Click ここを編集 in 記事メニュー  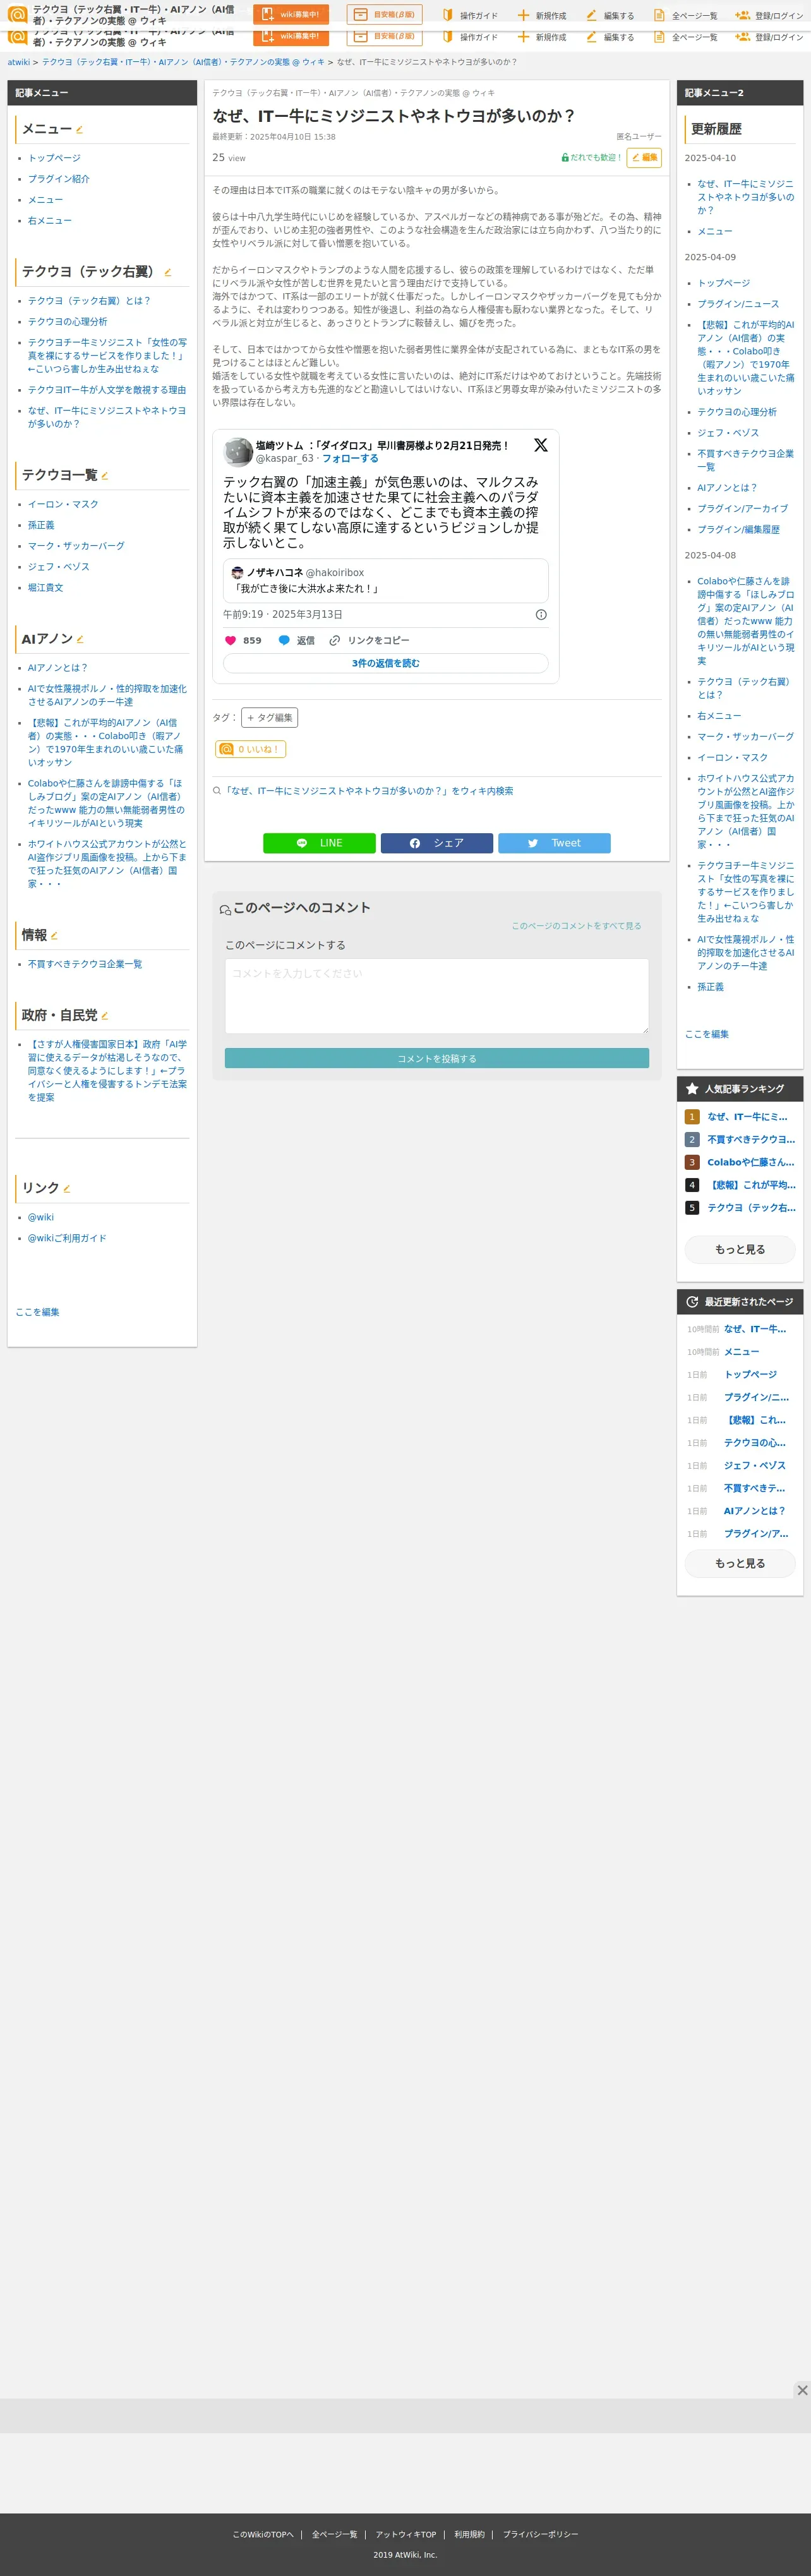coord(37,1312)
